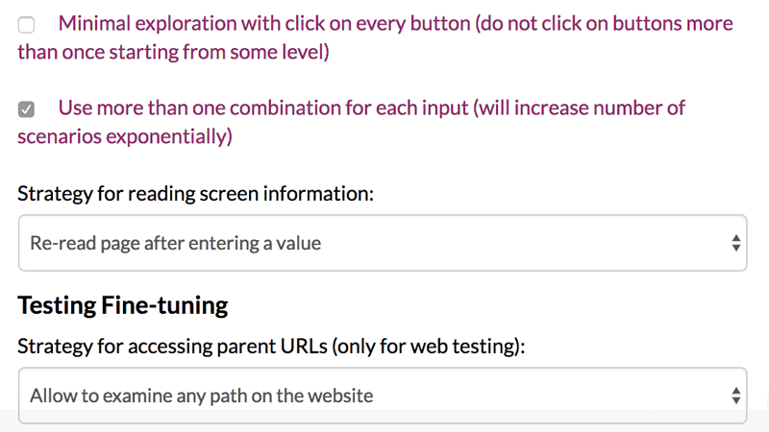The height and width of the screenshot is (432, 769).
Task: Enable the Minimal exploration checkbox
Action: [26, 26]
